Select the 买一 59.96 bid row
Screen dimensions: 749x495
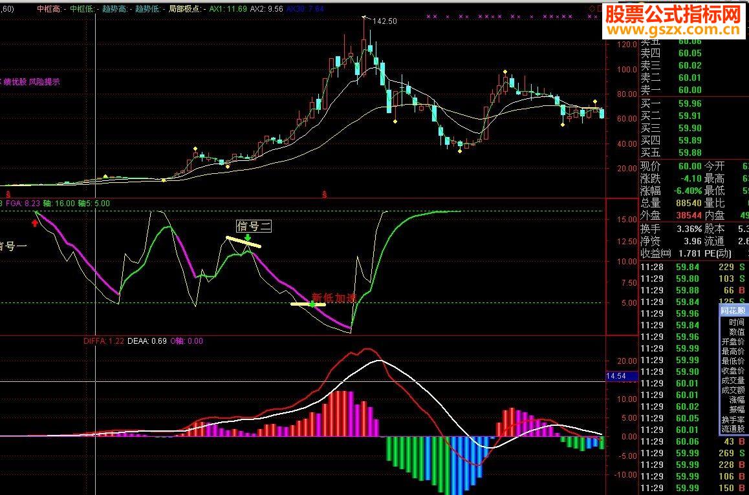click(671, 103)
